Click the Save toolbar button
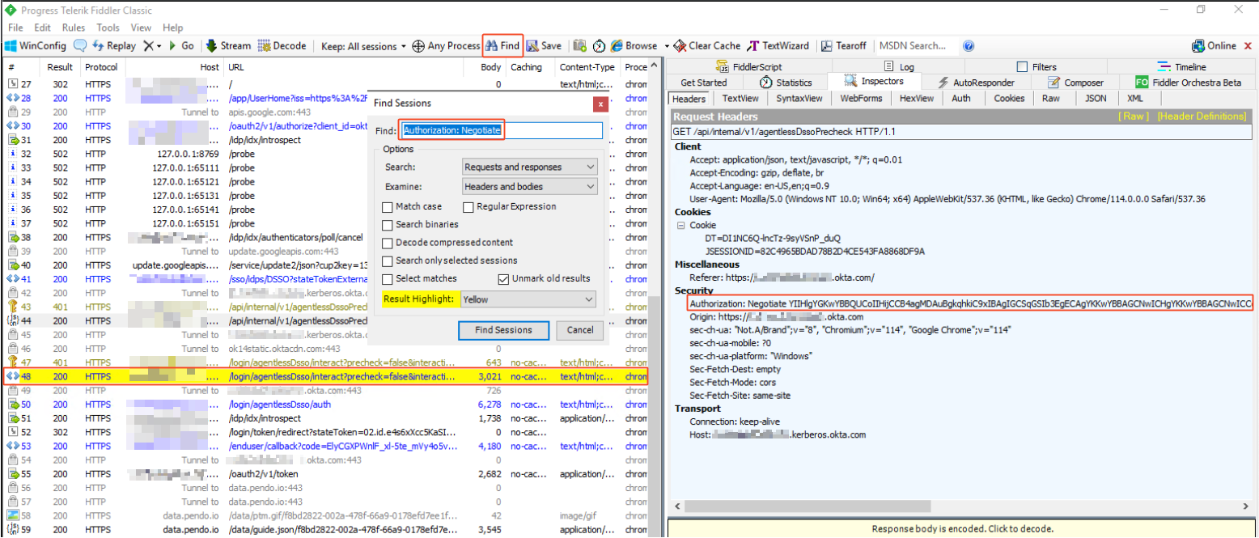 [x=544, y=46]
